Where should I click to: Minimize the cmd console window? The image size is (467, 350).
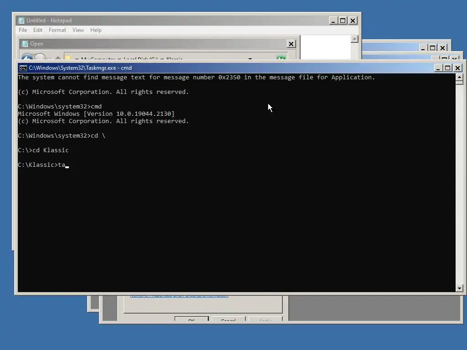click(438, 68)
